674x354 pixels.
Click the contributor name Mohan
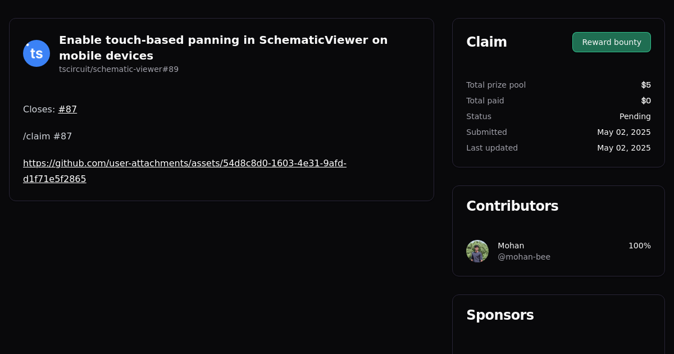(x=511, y=246)
